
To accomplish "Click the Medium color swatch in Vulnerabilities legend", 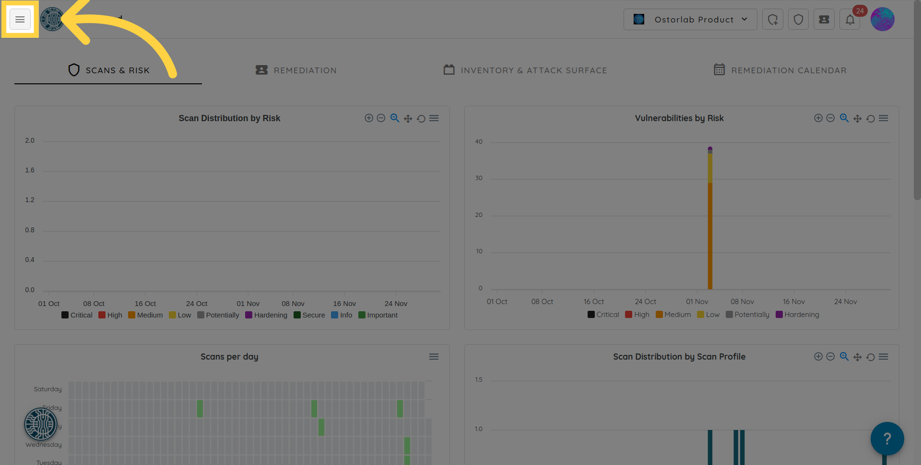I will click(659, 315).
